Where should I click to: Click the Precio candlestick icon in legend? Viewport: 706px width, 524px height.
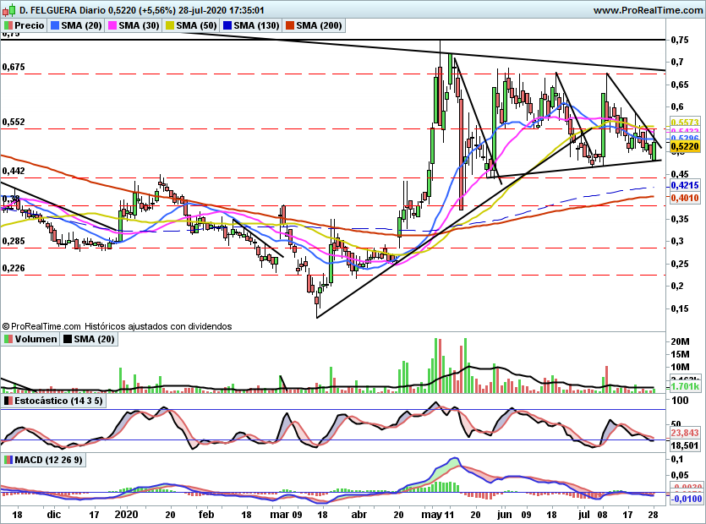click(x=8, y=25)
